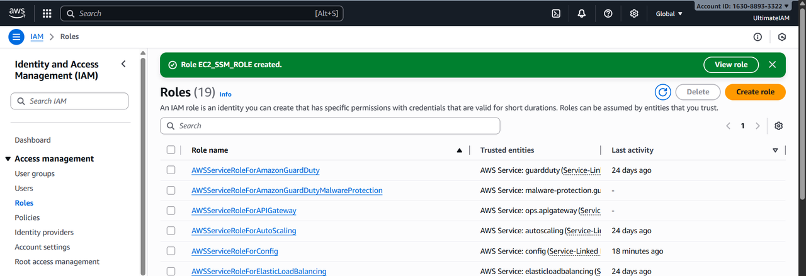Open the Global region dropdown
The image size is (806, 276).
[669, 13]
